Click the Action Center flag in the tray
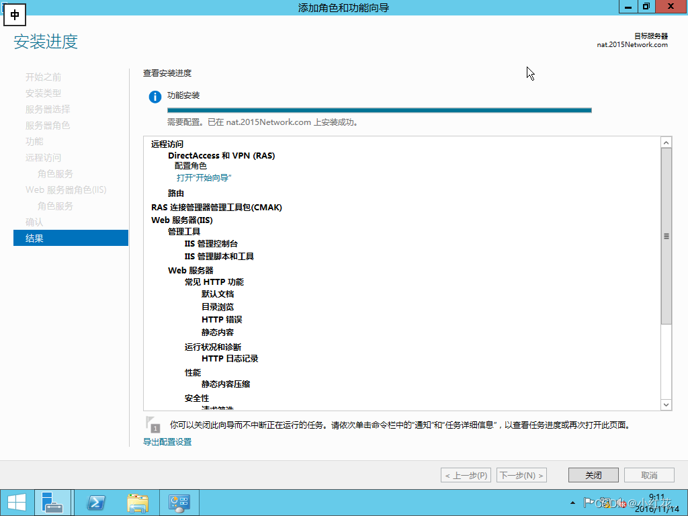Screen dimensions: 688x516 (589, 502)
